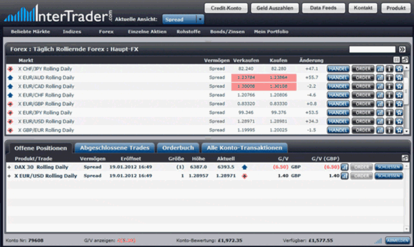Click SCHLIESSEN for DAX 30 position
This screenshot has height=247, width=414.
point(388,167)
